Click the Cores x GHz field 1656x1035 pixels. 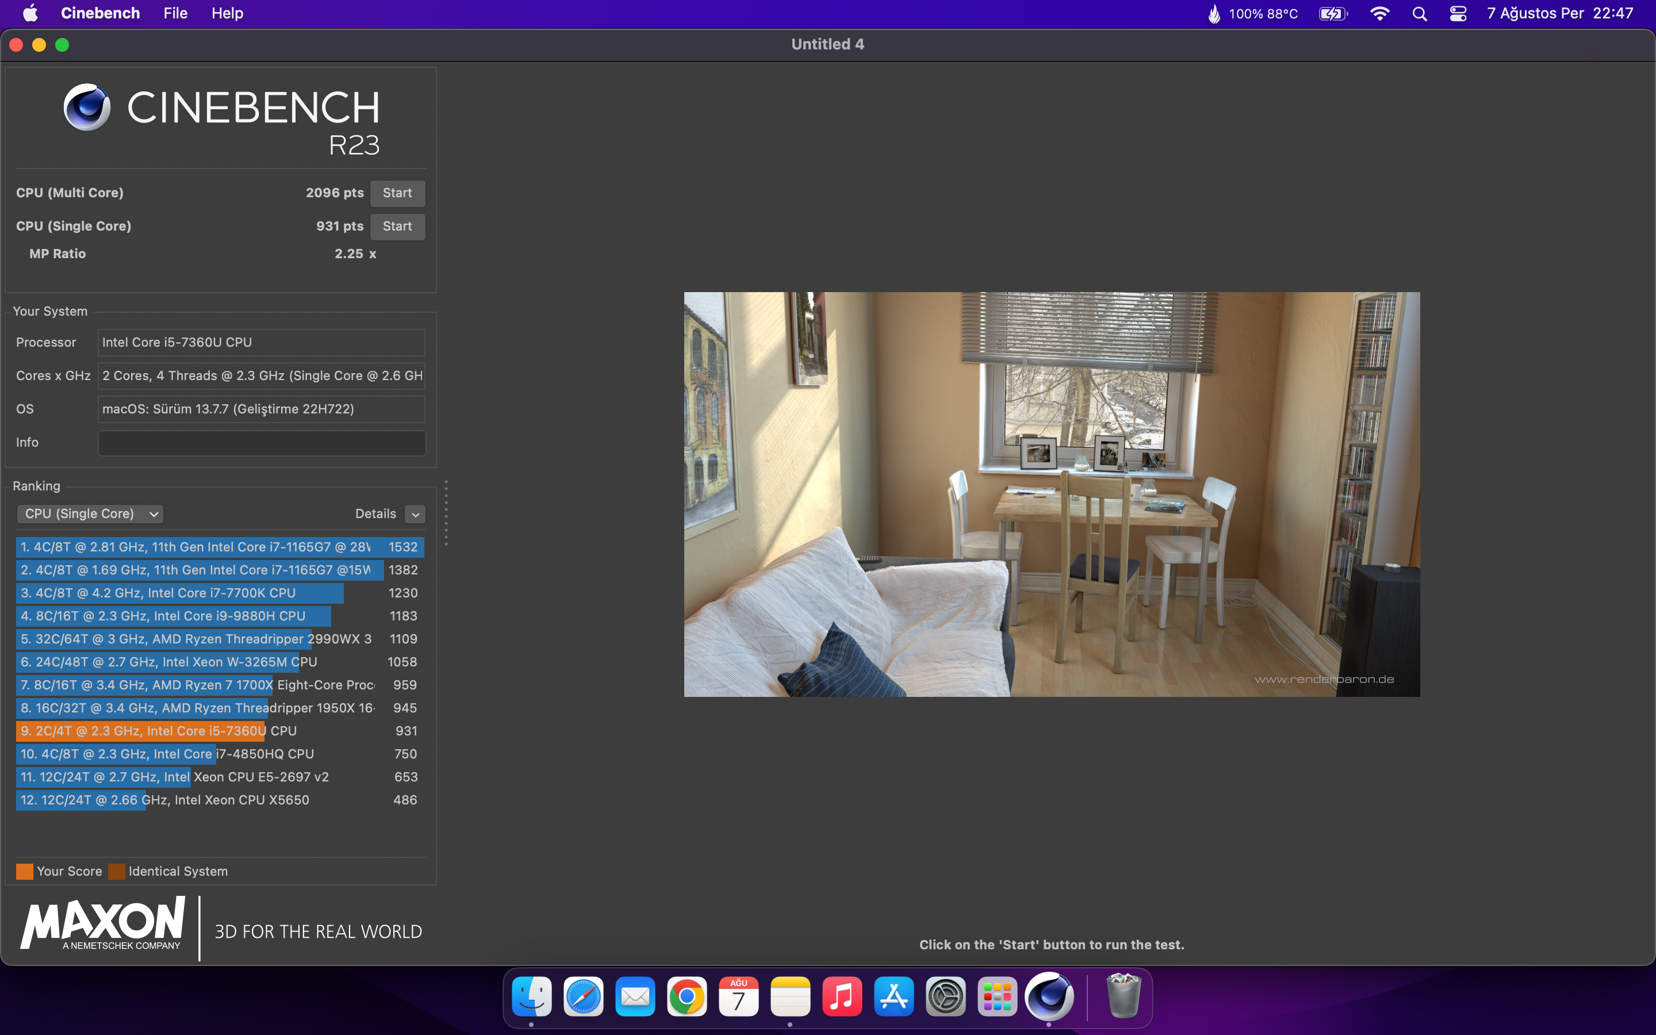[x=262, y=376]
